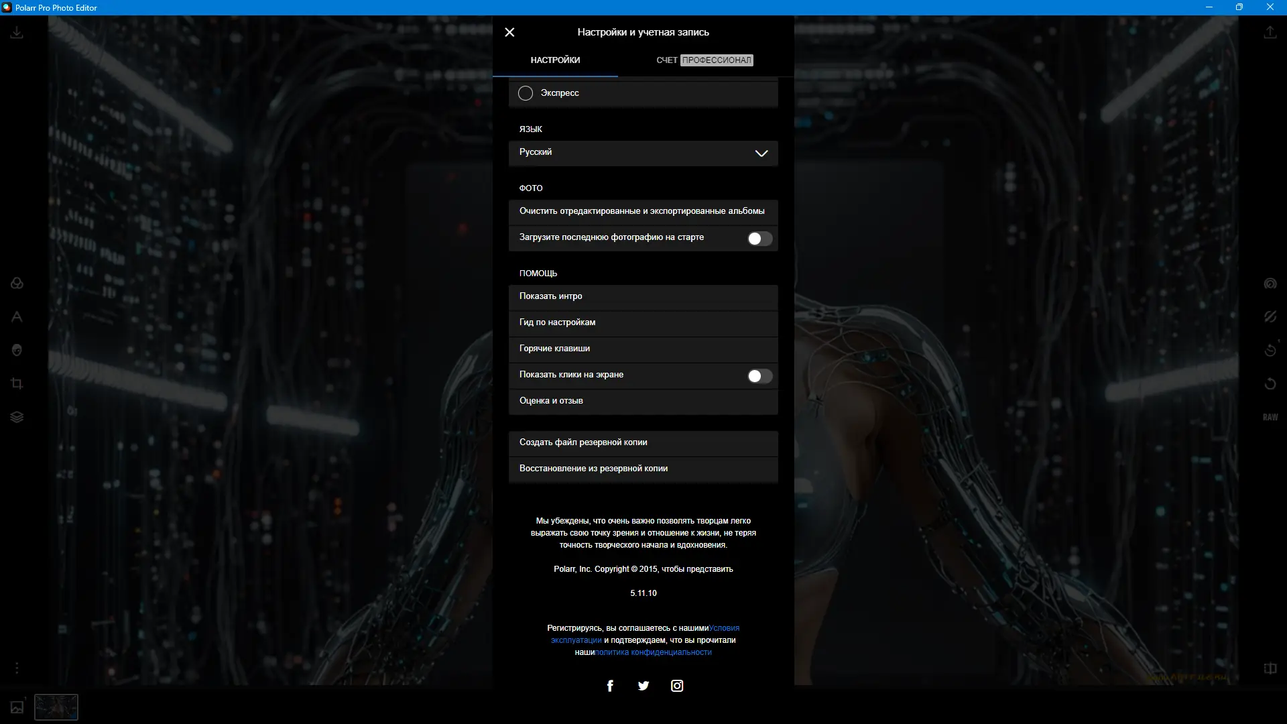Viewport: 1287px width, 724px height.
Task: Click the Twitter icon
Action: (x=643, y=686)
